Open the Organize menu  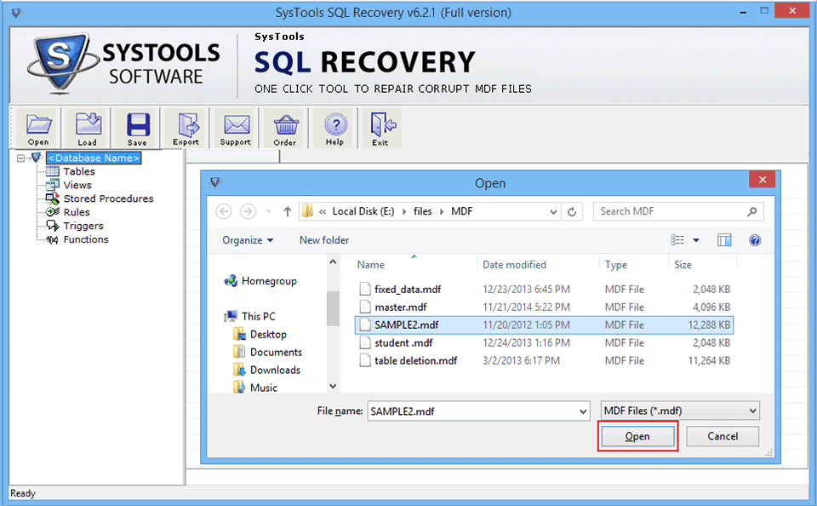click(248, 240)
